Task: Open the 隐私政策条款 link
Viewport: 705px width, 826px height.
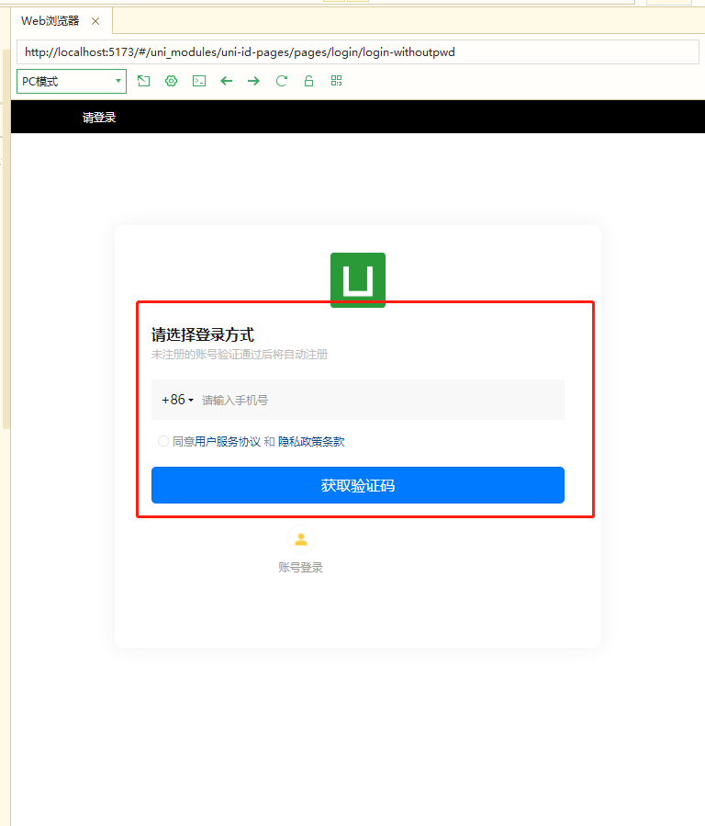Action: click(x=311, y=441)
